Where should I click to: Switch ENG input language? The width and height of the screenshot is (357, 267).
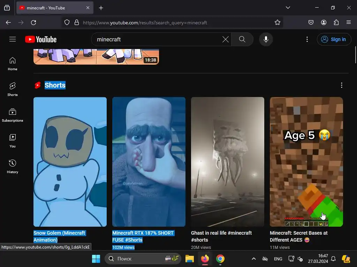(278, 259)
